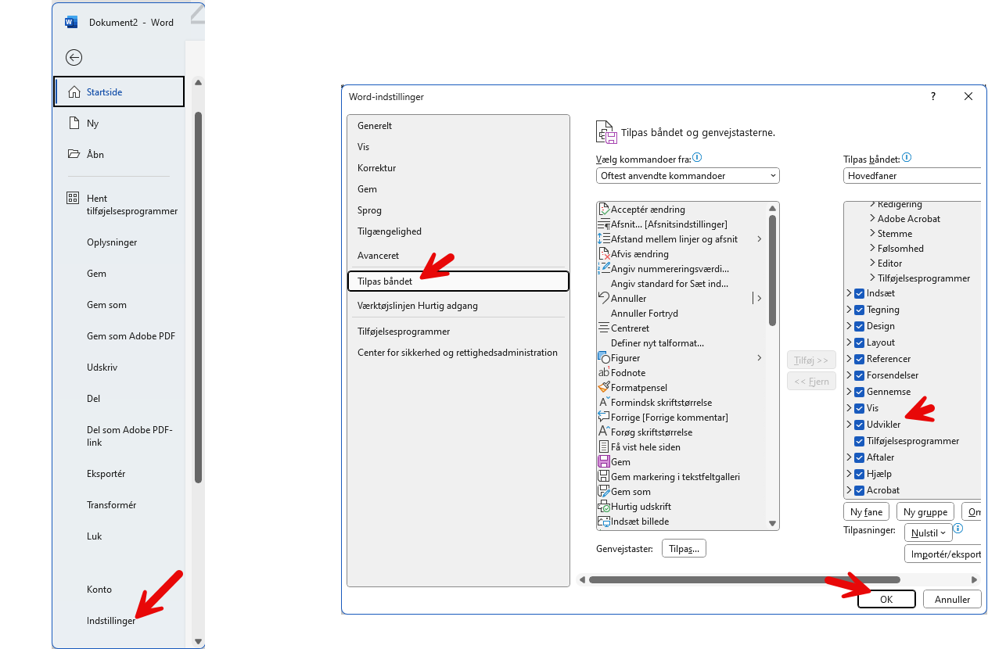Click the Importér/eksport button
Viewport: 1006px width, 649px height.
point(943,554)
